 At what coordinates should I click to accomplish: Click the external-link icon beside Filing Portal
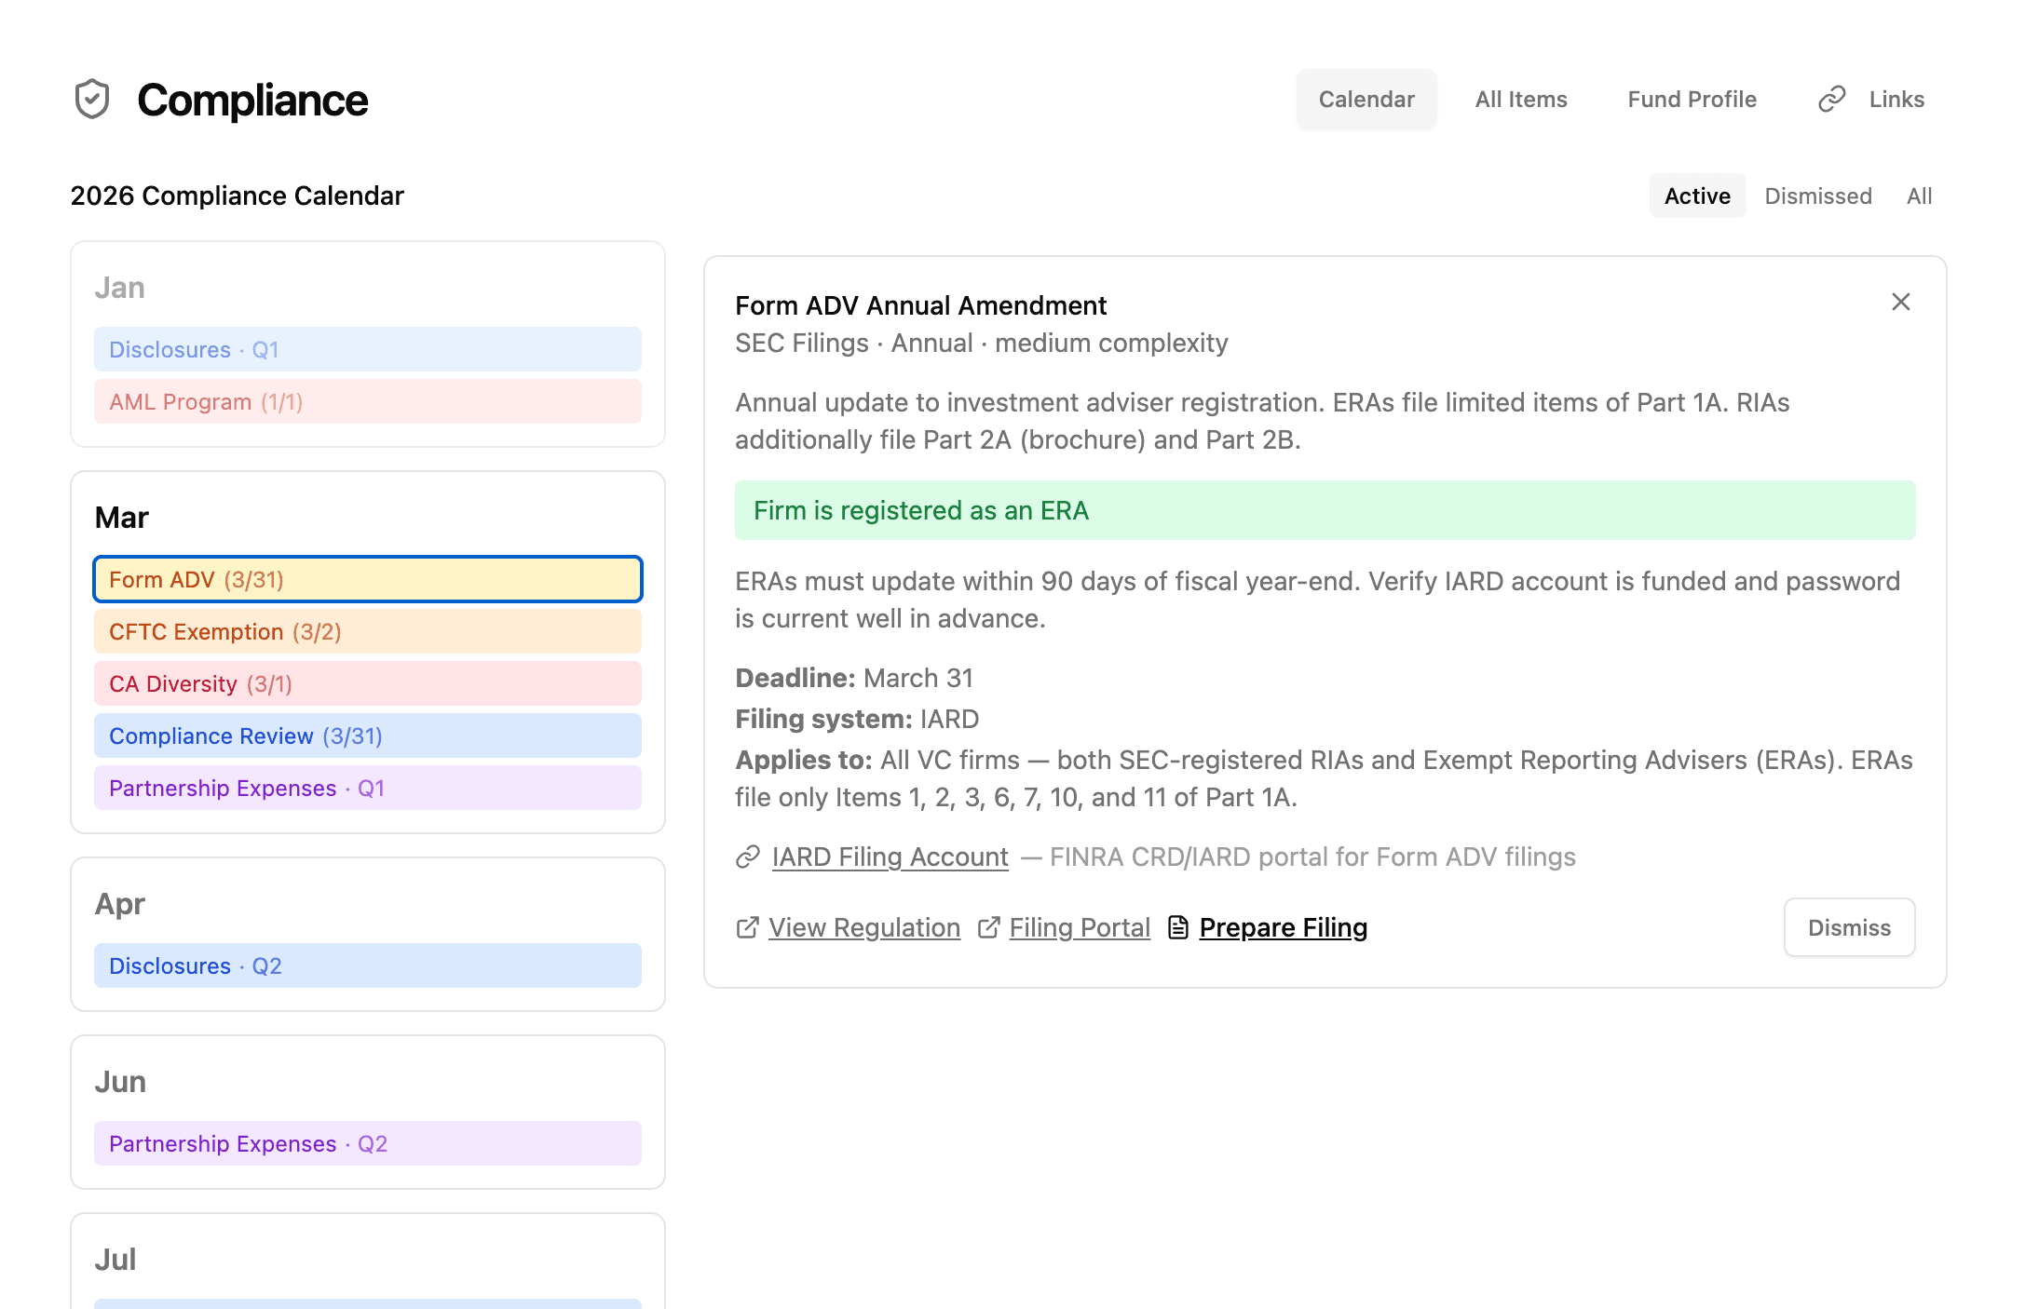(988, 927)
